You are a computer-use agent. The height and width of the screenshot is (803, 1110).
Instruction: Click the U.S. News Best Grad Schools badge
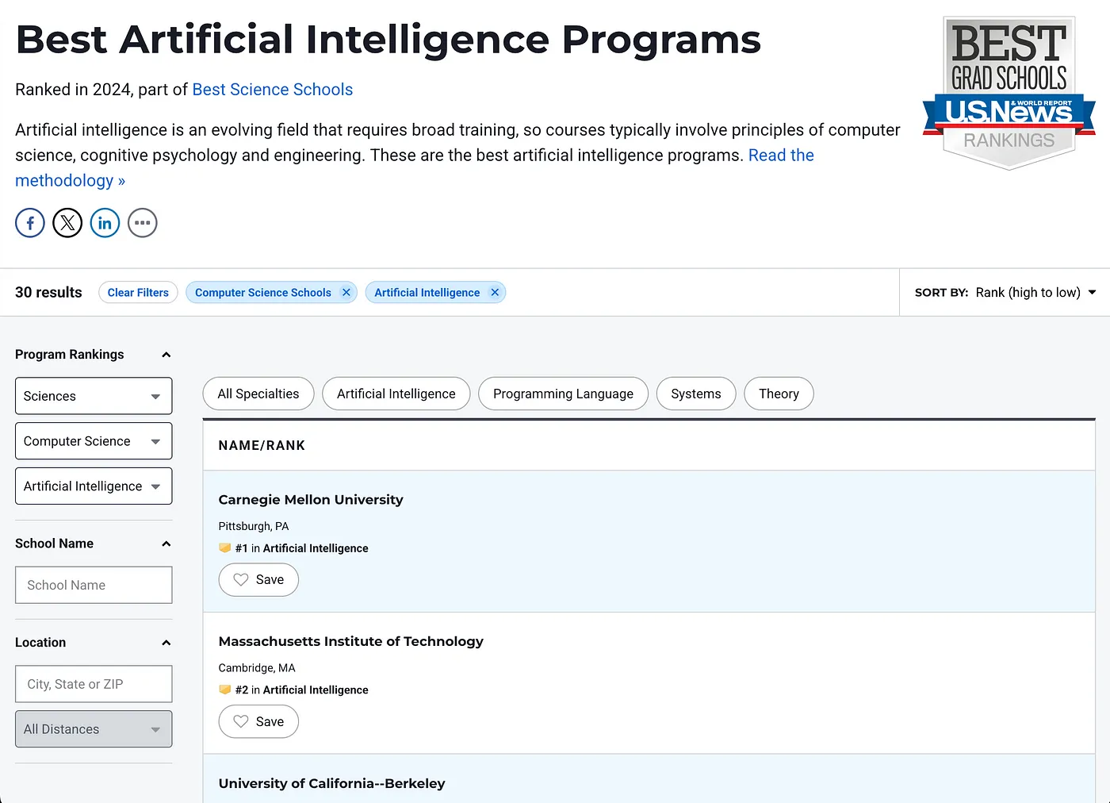pos(1009,93)
